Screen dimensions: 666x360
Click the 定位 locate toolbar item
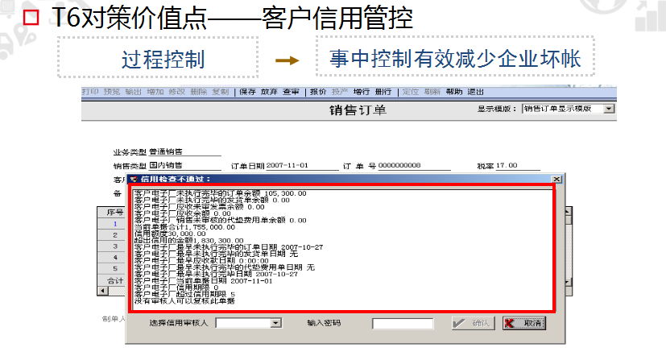[x=410, y=92]
